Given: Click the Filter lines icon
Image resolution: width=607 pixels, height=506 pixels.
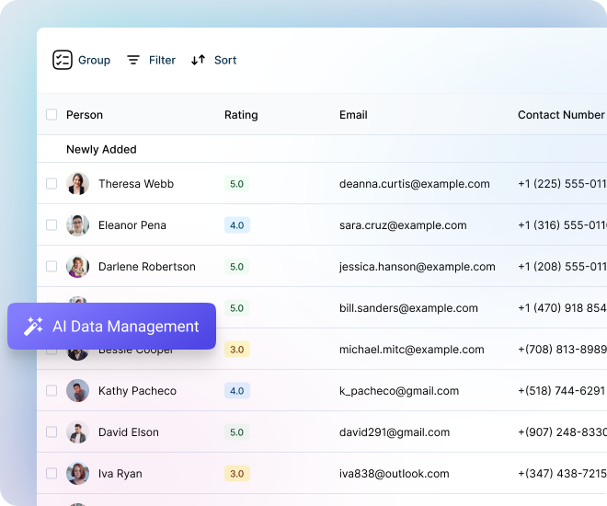Looking at the screenshot, I should click(x=133, y=60).
